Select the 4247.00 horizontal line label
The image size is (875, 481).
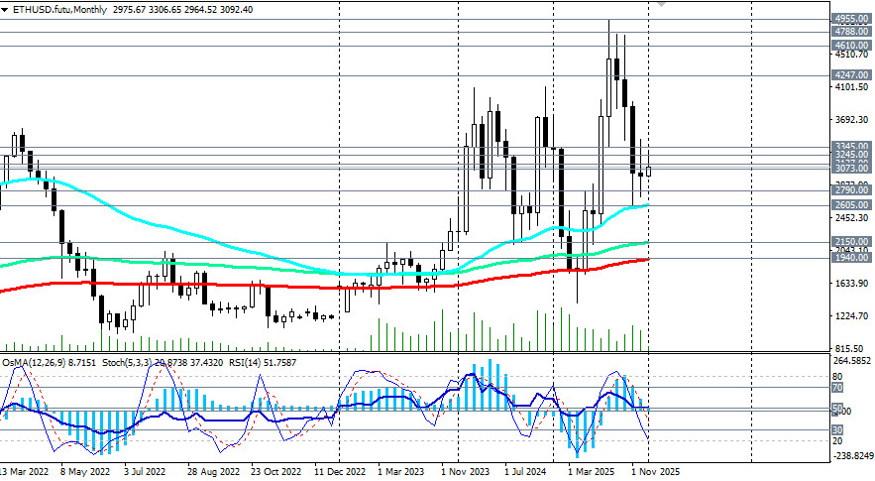pyautogui.click(x=851, y=74)
